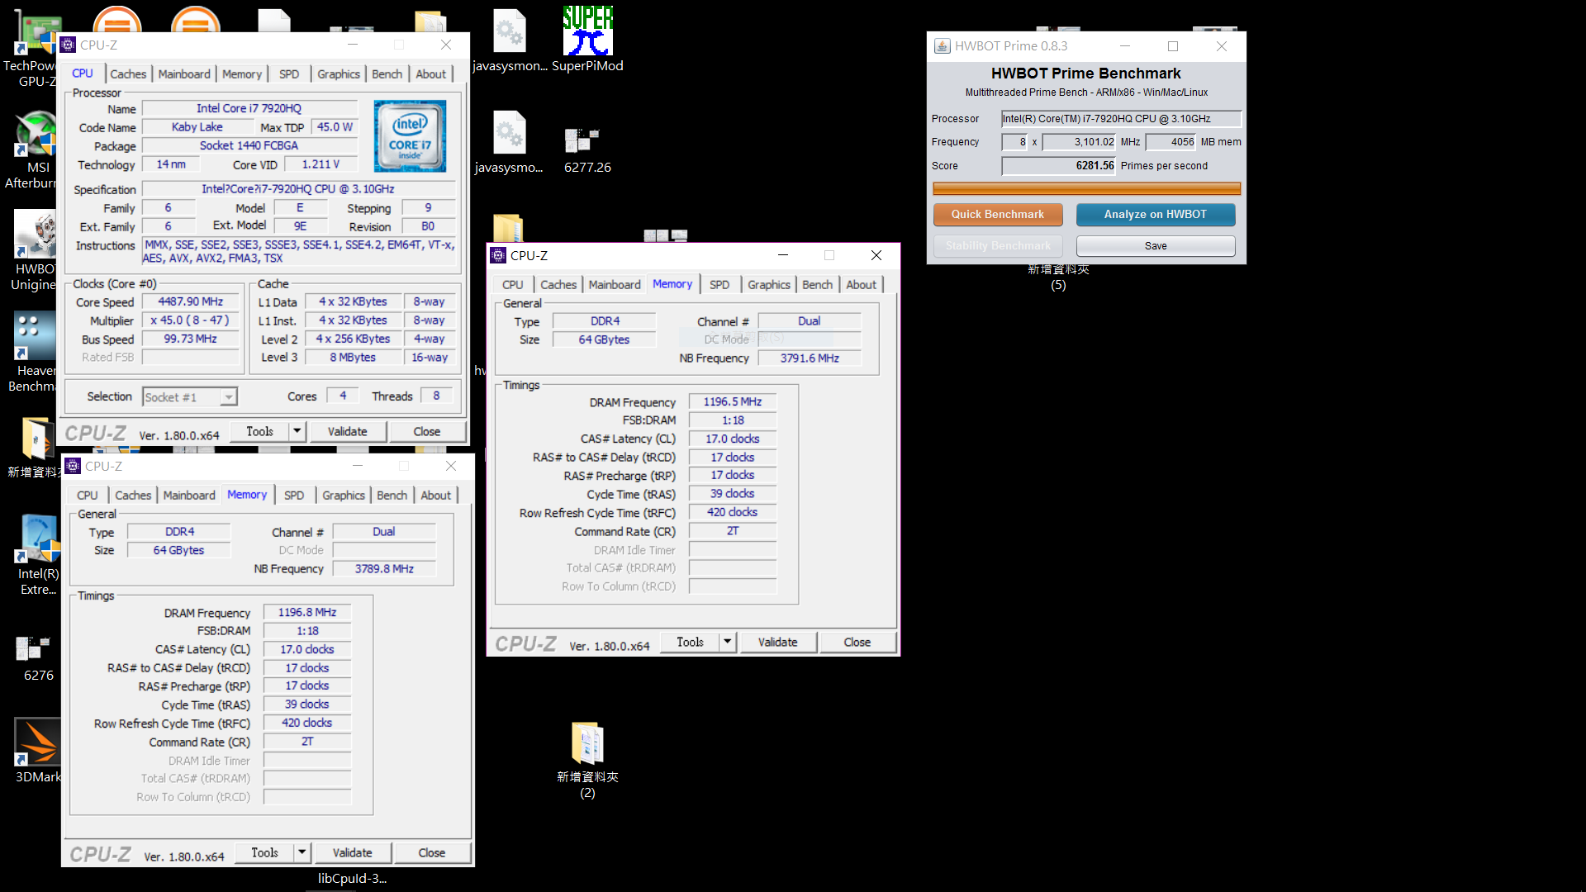
Task: Click DRAM Frequency 1196.5 MHz in right window
Action: (733, 402)
